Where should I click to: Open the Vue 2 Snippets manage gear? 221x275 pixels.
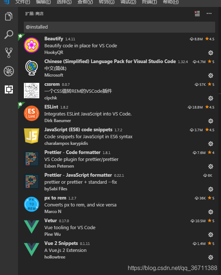click(x=211, y=257)
